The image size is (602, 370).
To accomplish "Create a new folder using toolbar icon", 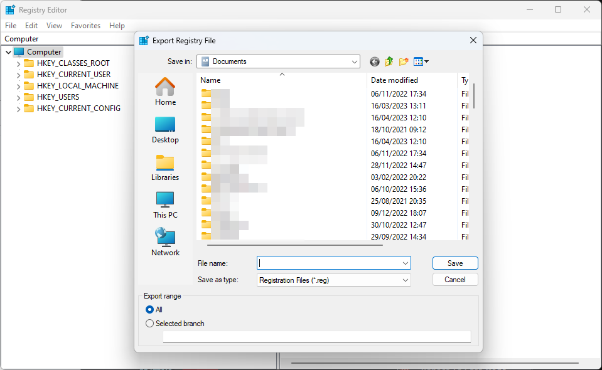I will (x=404, y=61).
